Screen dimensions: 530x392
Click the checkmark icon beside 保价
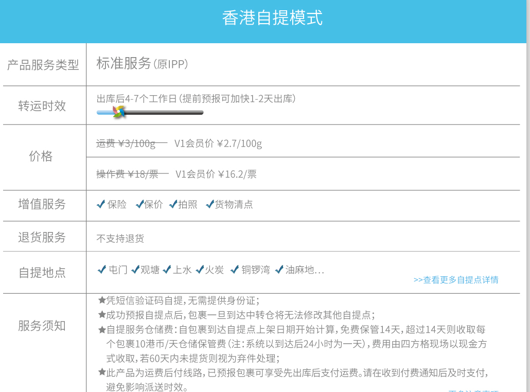point(139,204)
